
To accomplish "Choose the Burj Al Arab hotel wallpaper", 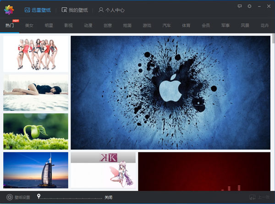I will pyautogui.click(x=36, y=170).
